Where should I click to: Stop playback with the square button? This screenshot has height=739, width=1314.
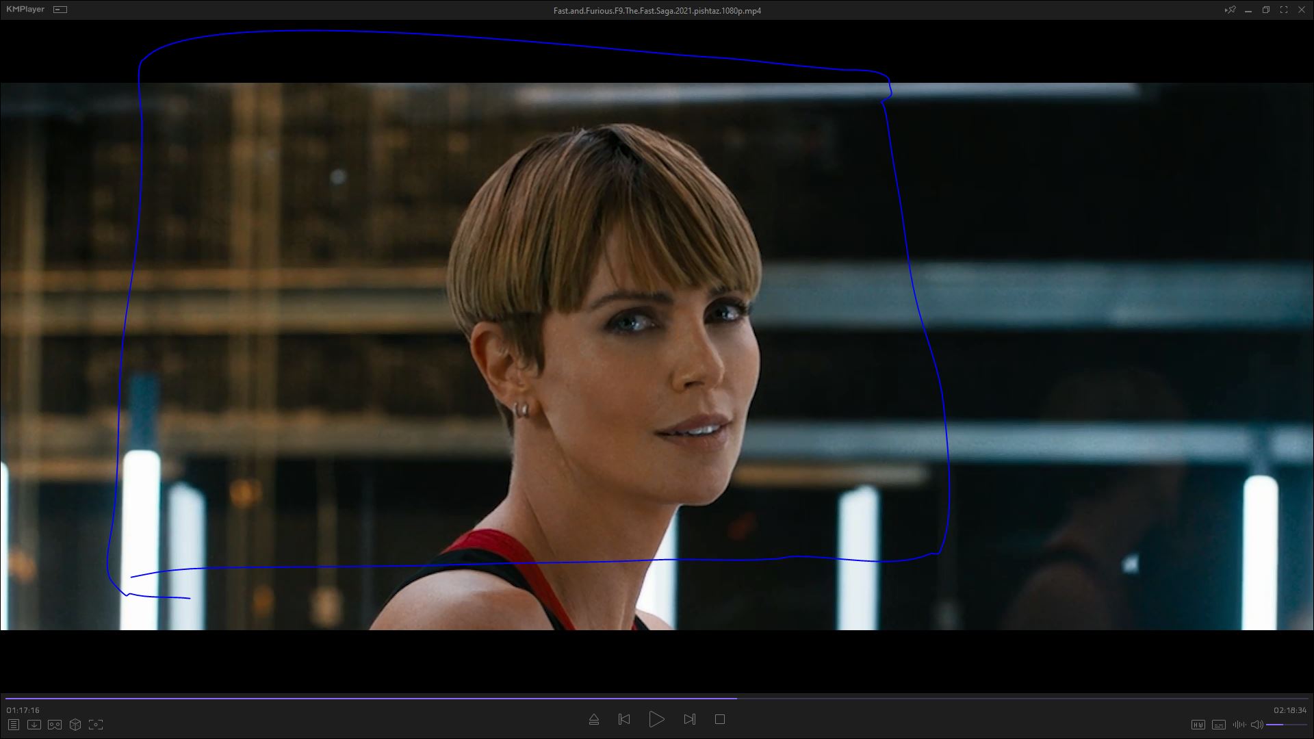[x=720, y=720]
